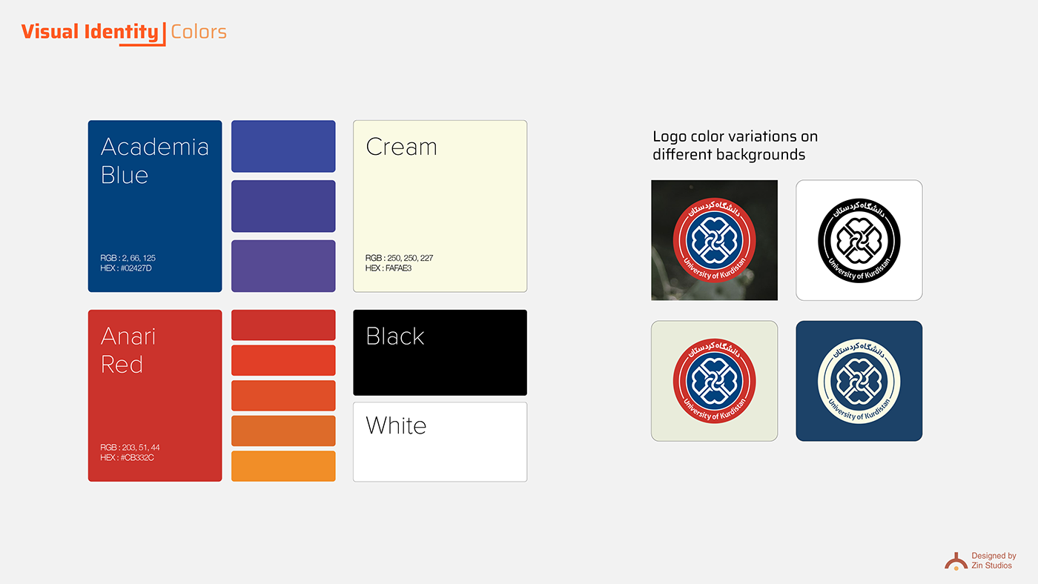Choose the top dark red shade swatch
Screen dimensions: 1038x584
pos(283,325)
